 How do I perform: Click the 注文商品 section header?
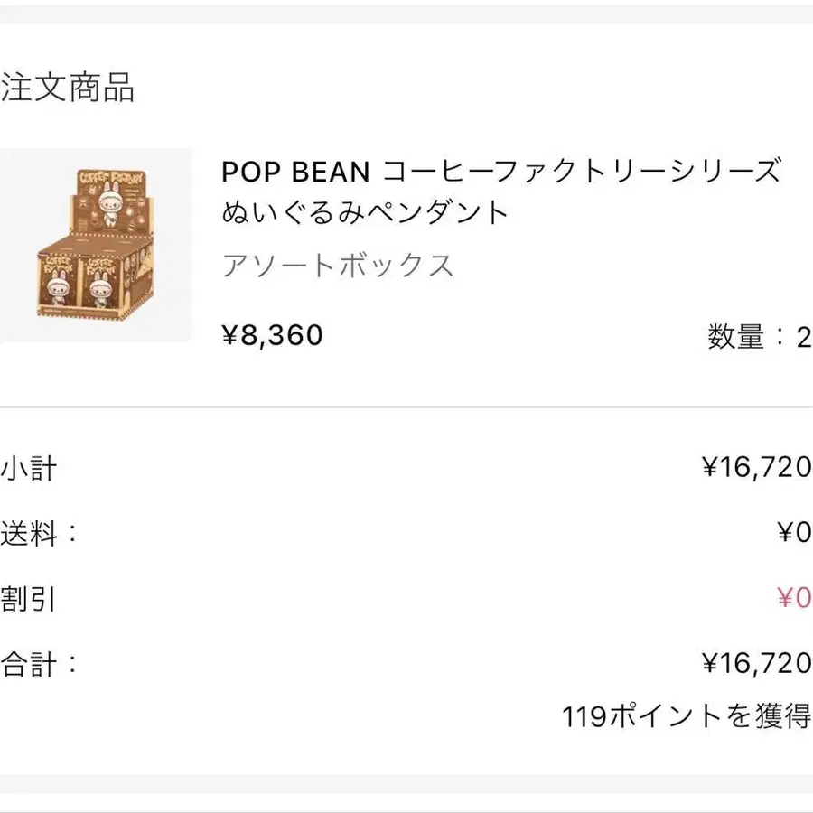coord(68,89)
